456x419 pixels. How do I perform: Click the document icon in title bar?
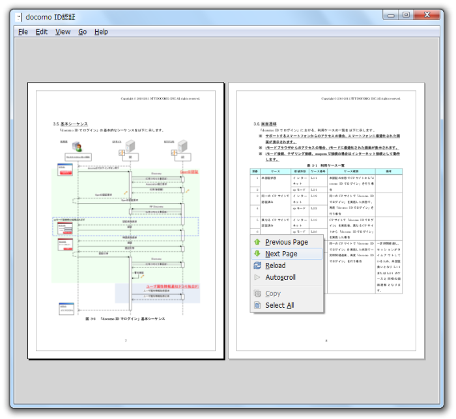tap(19, 17)
